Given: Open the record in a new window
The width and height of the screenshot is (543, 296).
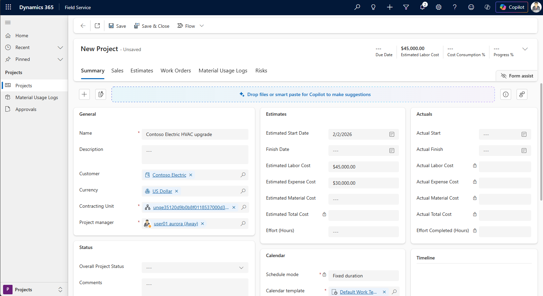Looking at the screenshot, I should pyautogui.click(x=97, y=26).
